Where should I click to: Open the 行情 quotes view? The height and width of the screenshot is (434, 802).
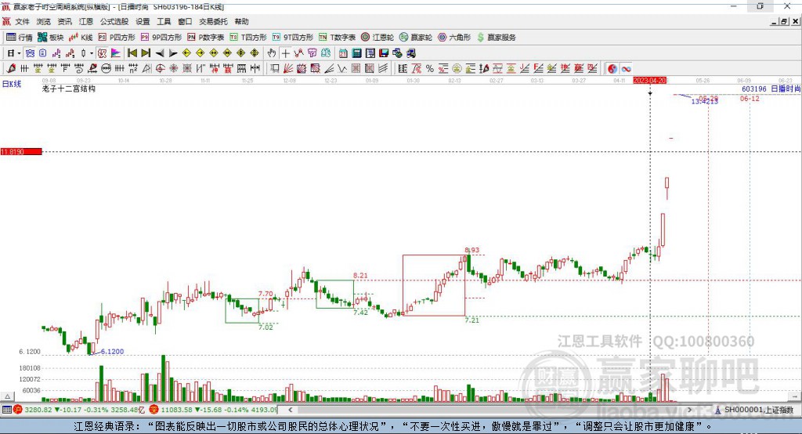tap(20, 38)
